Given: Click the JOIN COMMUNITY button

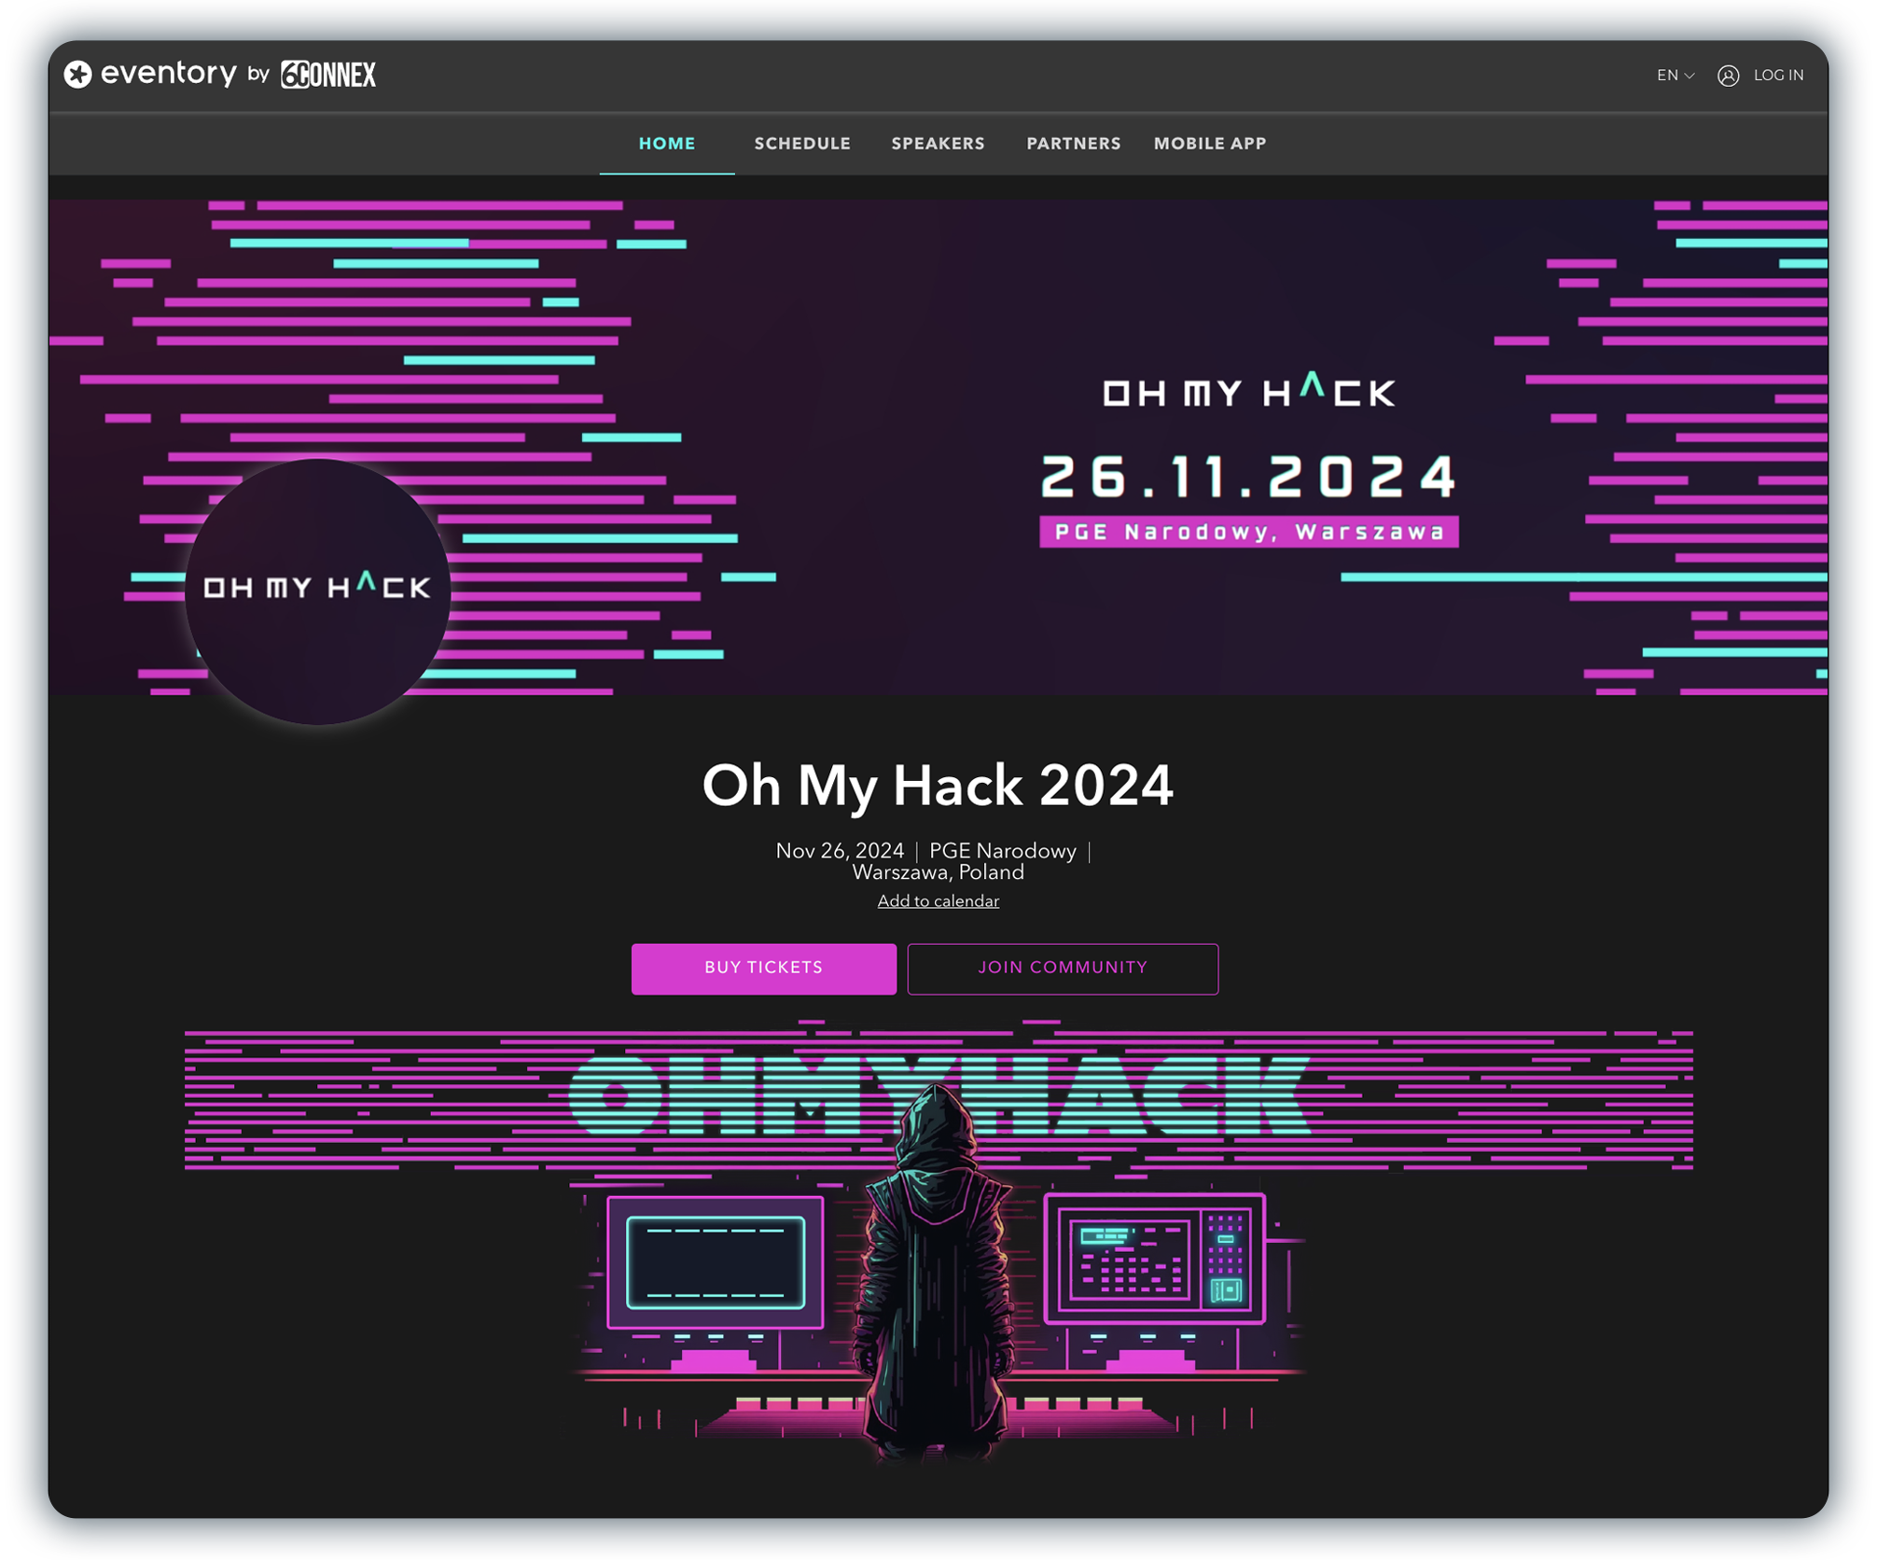Looking at the screenshot, I should coord(1062,968).
